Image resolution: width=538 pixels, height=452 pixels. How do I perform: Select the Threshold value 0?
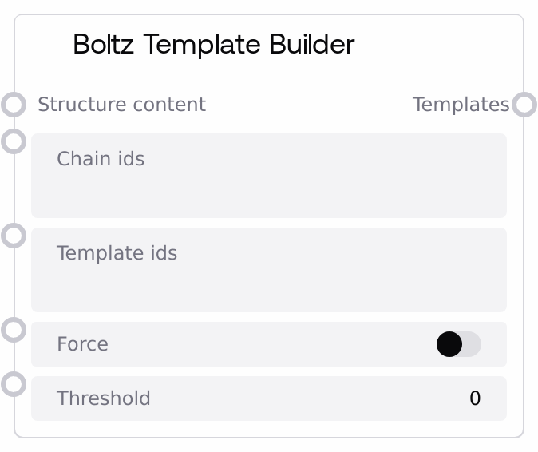click(x=475, y=398)
